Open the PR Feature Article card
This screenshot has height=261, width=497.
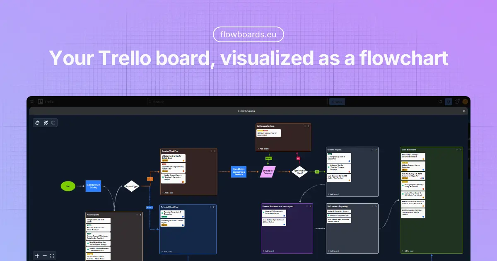413,203
